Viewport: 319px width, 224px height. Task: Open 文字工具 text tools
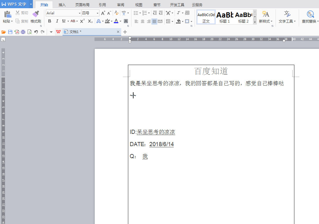click(x=287, y=17)
